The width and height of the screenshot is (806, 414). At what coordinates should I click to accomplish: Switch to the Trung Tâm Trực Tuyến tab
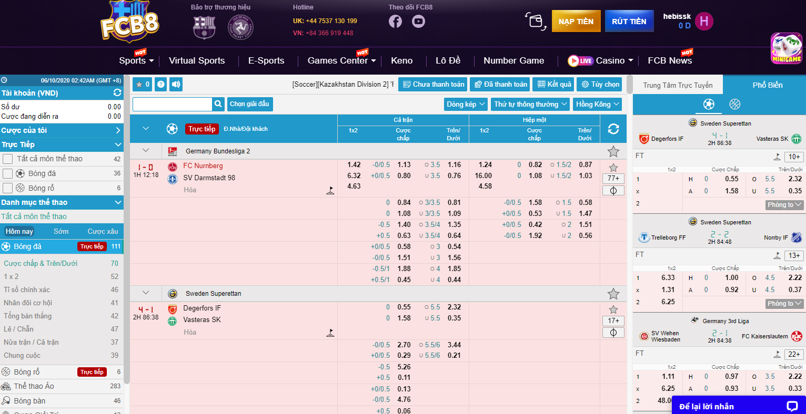678,85
